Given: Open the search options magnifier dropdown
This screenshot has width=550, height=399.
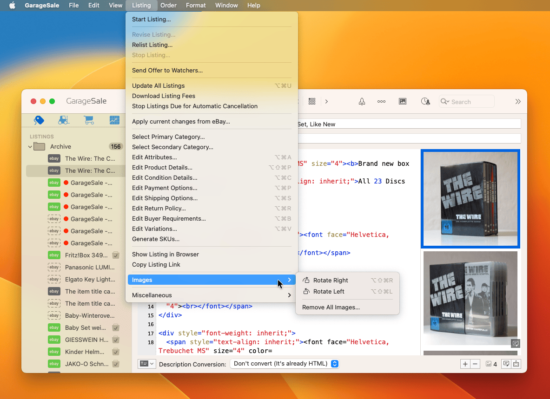Looking at the screenshot, I should click(445, 102).
